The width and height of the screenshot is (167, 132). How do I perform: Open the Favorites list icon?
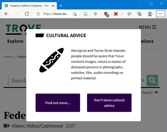129,14
